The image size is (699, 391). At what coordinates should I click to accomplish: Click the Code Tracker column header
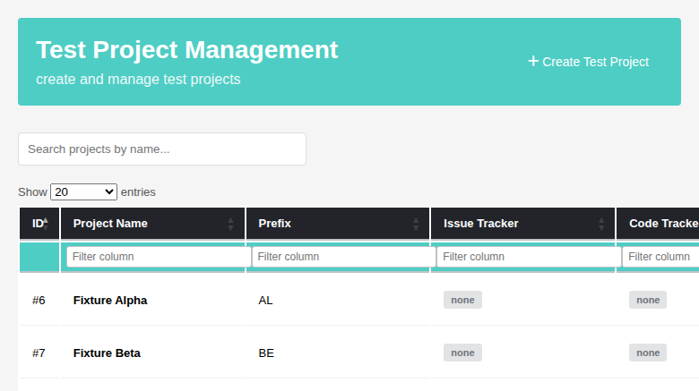pyautogui.click(x=658, y=224)
